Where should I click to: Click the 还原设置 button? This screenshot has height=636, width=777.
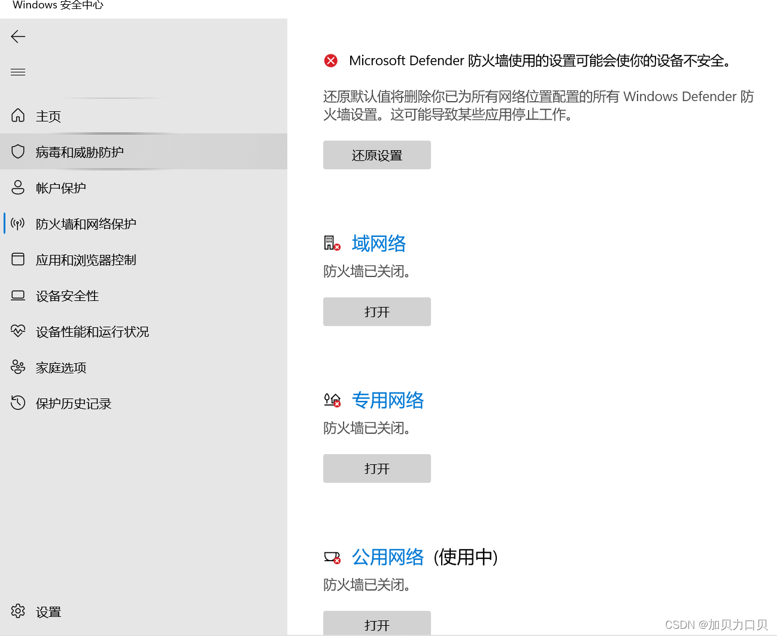click(x=377, y=155)
